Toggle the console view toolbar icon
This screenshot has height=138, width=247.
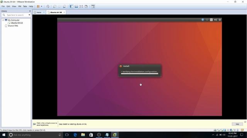coord(93,7)
